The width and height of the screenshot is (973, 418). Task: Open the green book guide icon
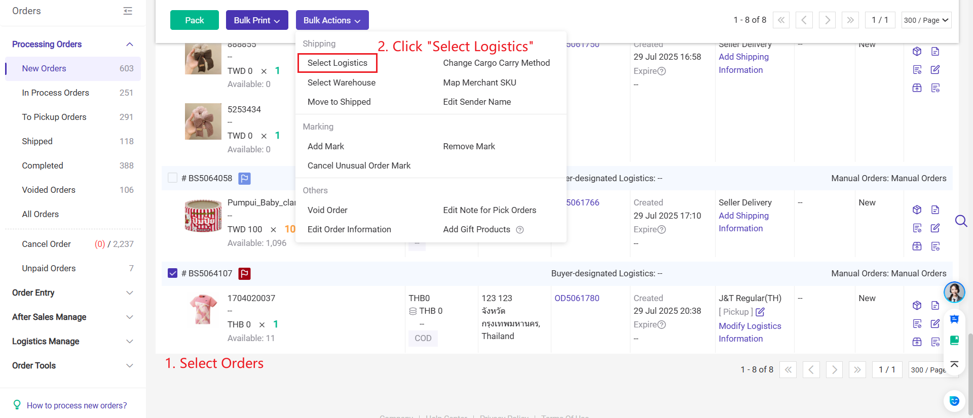(x=954, y=340)
